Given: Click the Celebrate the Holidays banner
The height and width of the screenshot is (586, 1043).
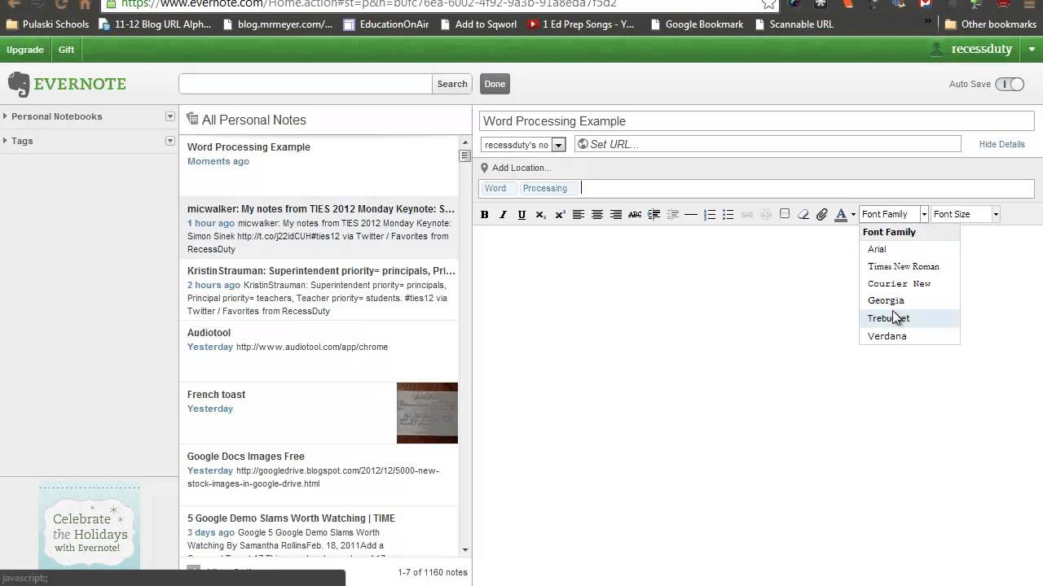Looking at the screenshot, I should point(90,527).
